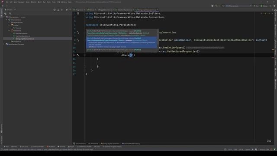Image resolution: width=277 pixels, height=156 pixels.
Task: Expand the Dependencies node
Action: pos(9,23)
